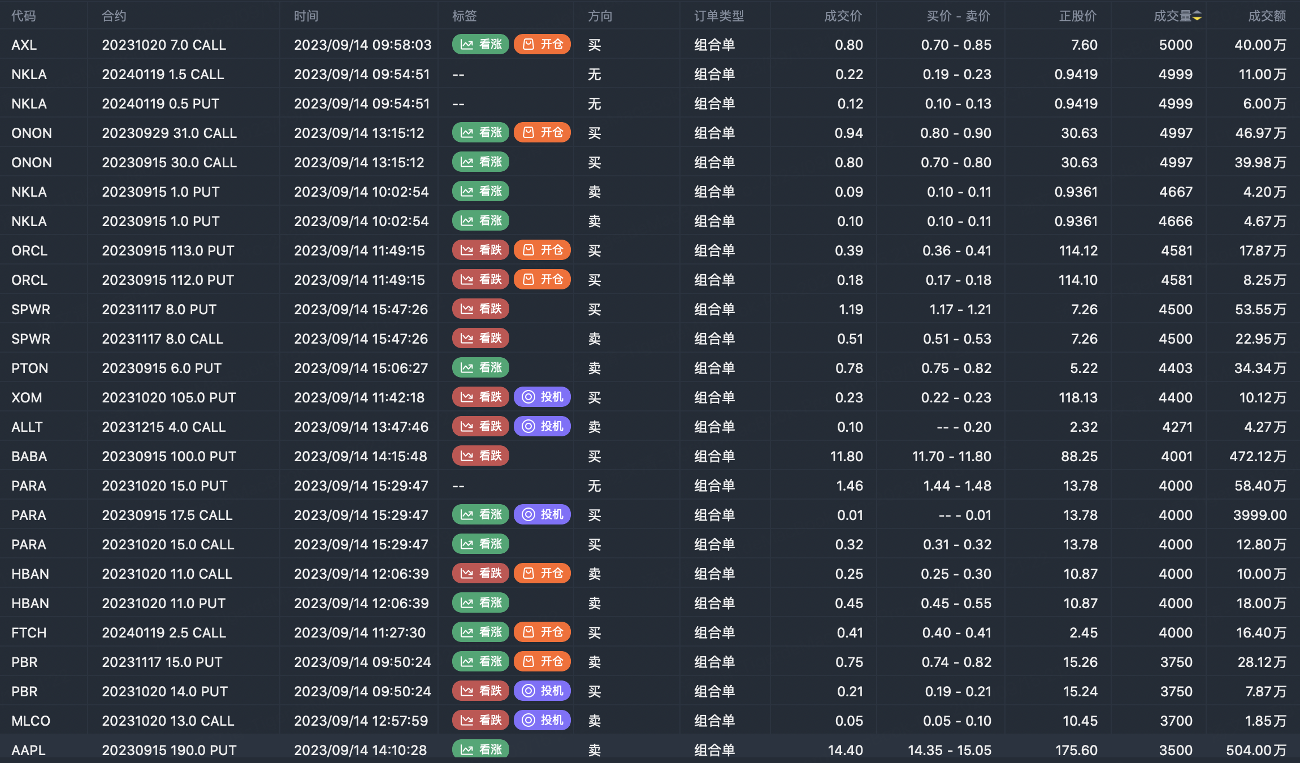The width and height of the screenshot is (1300, 763).
Task: Sort by the 成交额 column header
Action: (x=1267, y=16)
